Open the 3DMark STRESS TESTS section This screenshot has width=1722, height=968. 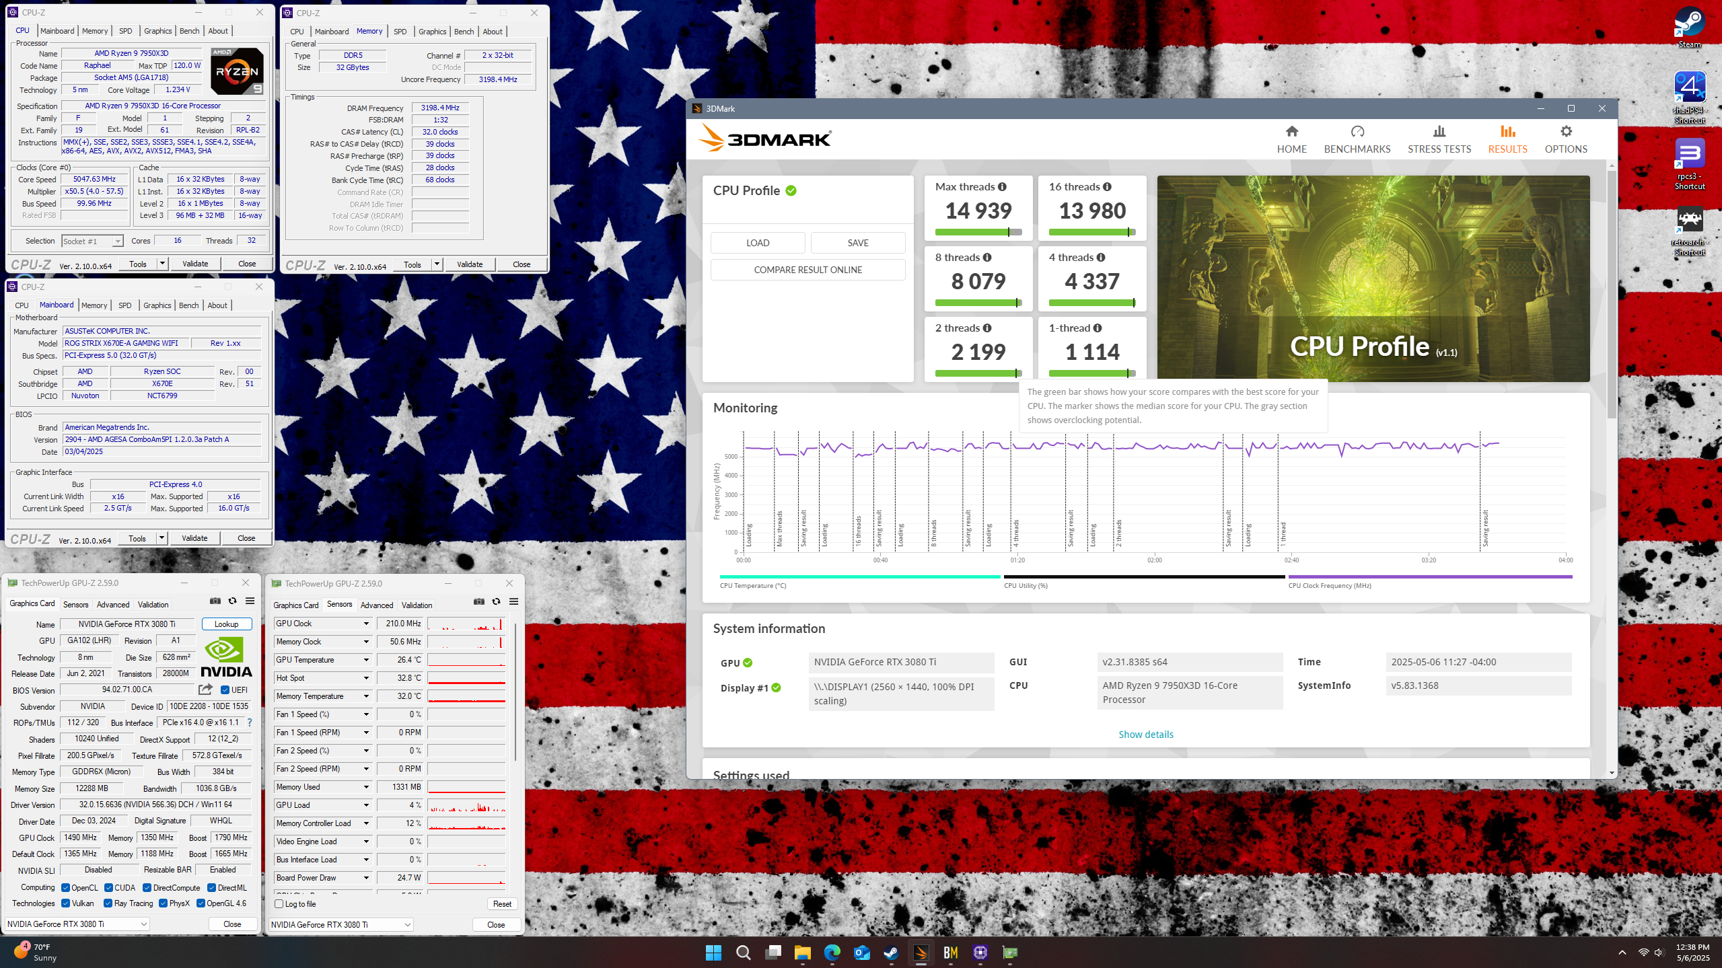[x=1439, y=139]
